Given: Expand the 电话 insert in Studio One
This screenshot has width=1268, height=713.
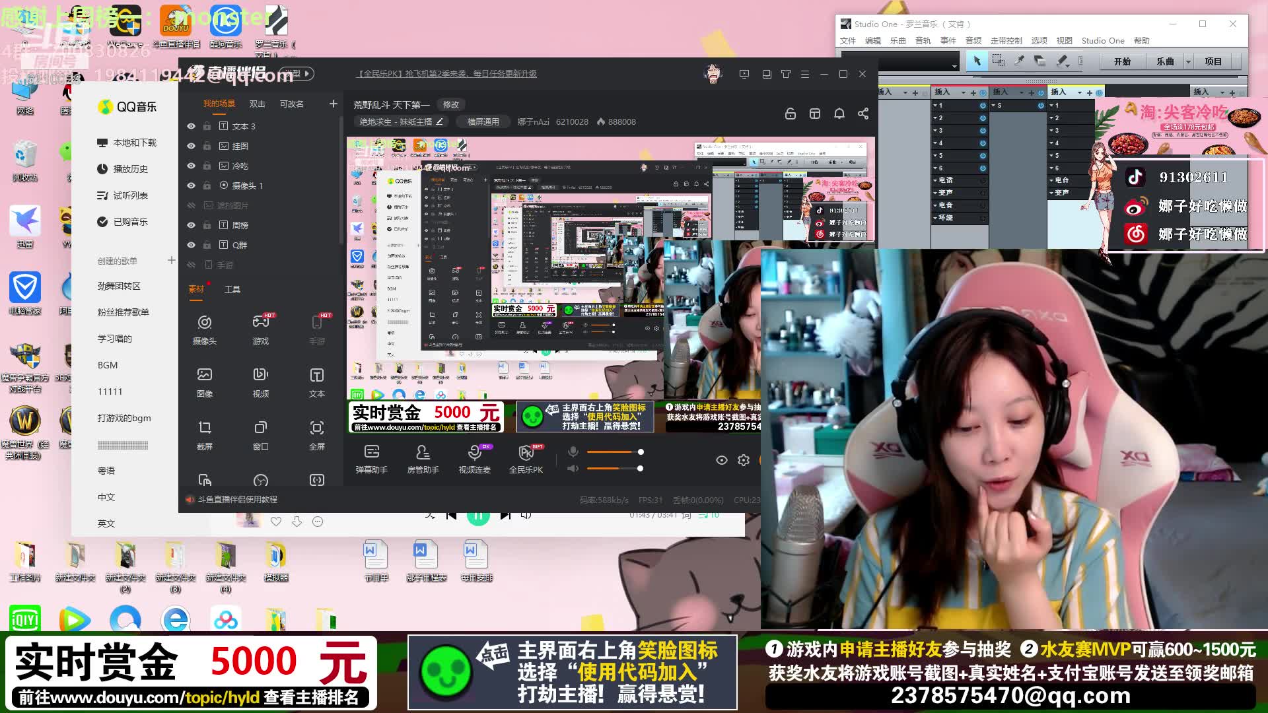Looking at the screenshot, I should [935, 180].
